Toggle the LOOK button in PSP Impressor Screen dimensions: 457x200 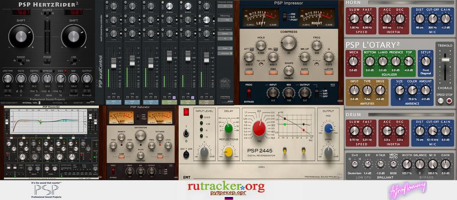pyautogui.click(x=249, y=72)
